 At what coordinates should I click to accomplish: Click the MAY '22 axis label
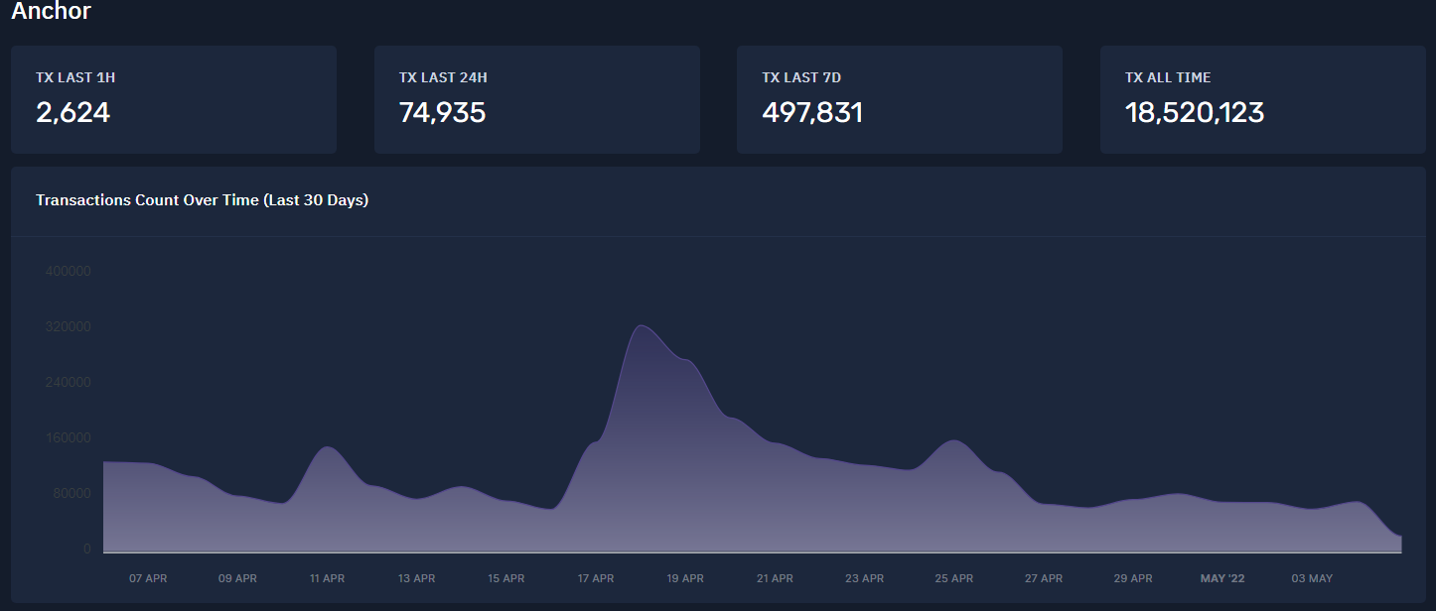[x=1222, y=578]
